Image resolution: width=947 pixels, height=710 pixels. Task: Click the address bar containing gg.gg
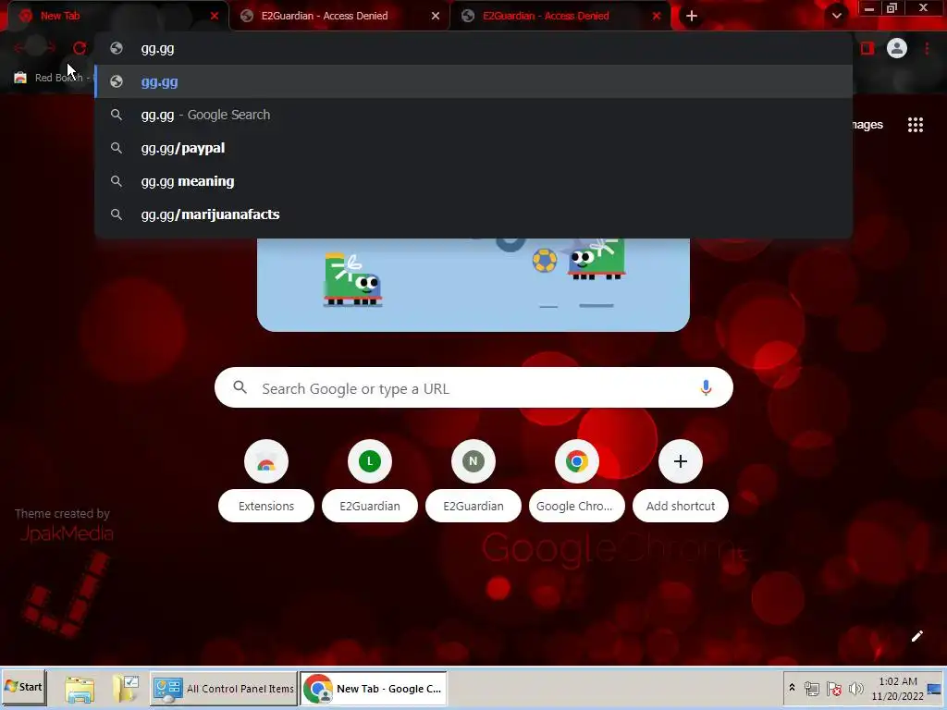tap(473, 48)
